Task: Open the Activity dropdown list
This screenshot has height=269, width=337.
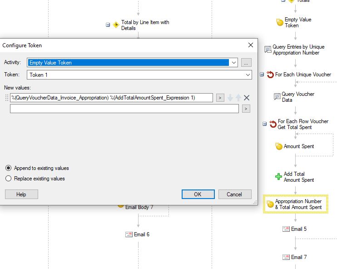Action: (234, 63)
